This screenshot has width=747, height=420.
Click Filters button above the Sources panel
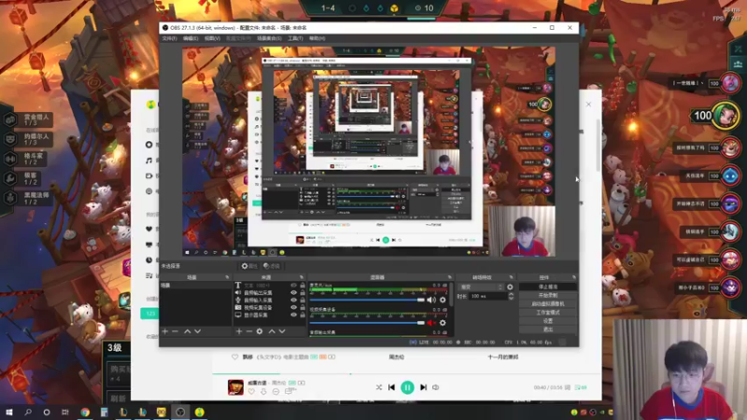click(x=272, y=266)
